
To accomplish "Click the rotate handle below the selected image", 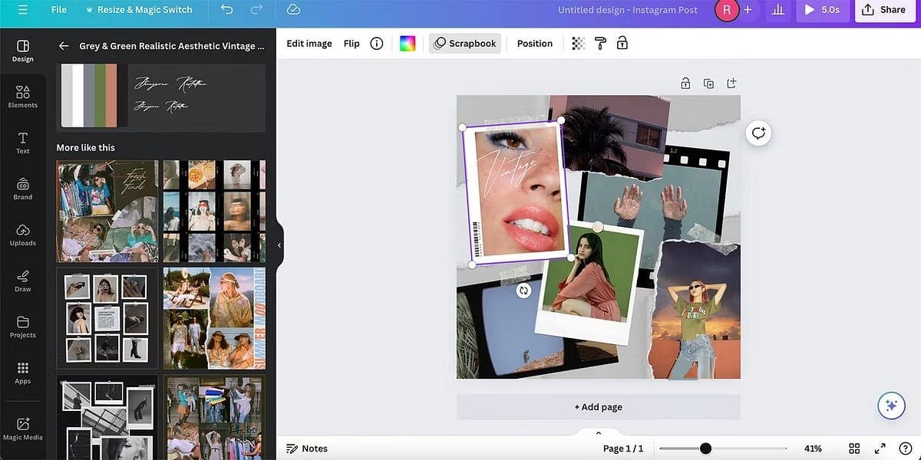I will tap(523, 291).
